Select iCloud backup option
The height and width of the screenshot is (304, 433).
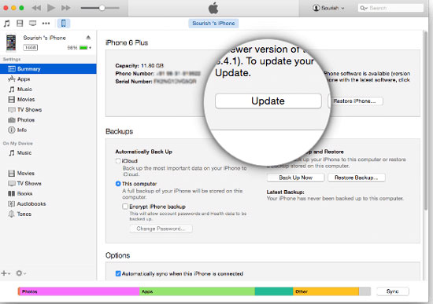[118, 161]
